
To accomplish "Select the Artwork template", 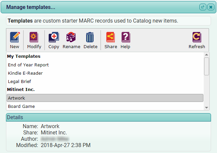I will pos(105,98).
